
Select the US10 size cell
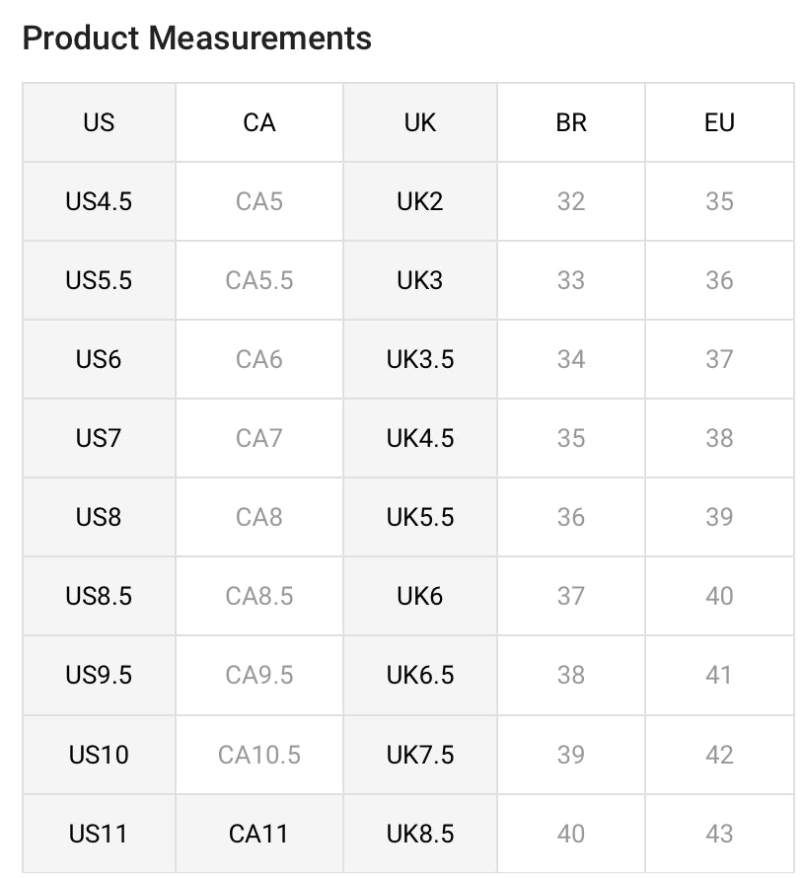click(99, 755)
